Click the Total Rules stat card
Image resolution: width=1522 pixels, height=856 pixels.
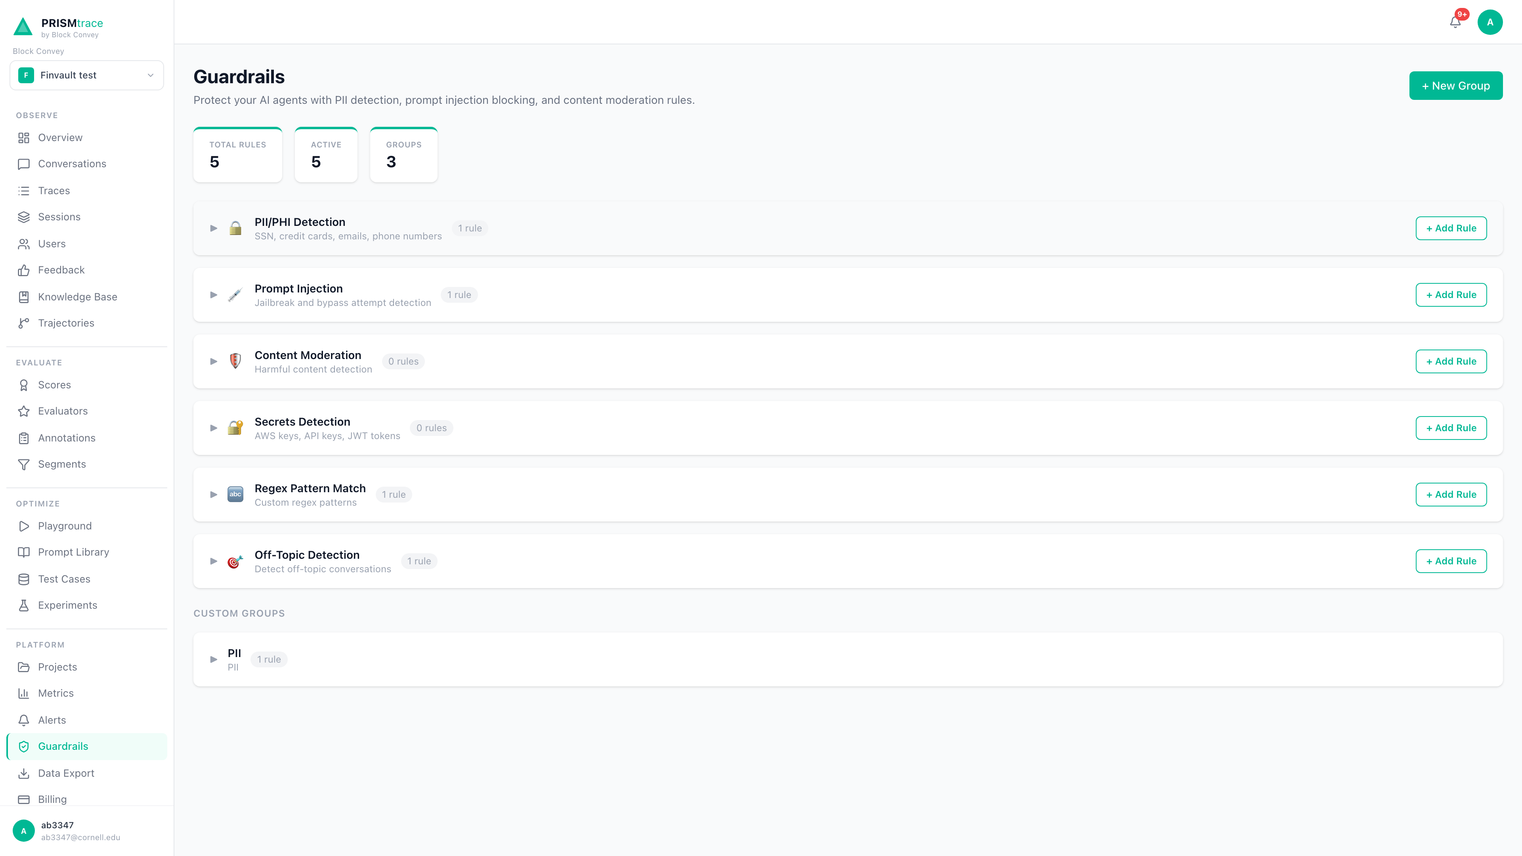point(238,155)
